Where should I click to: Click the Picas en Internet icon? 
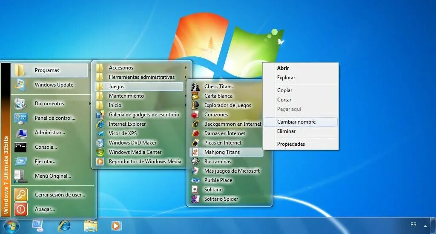(x=195, y=143)
